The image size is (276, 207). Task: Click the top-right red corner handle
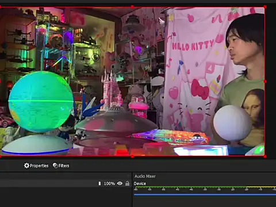tap(265, 7)
